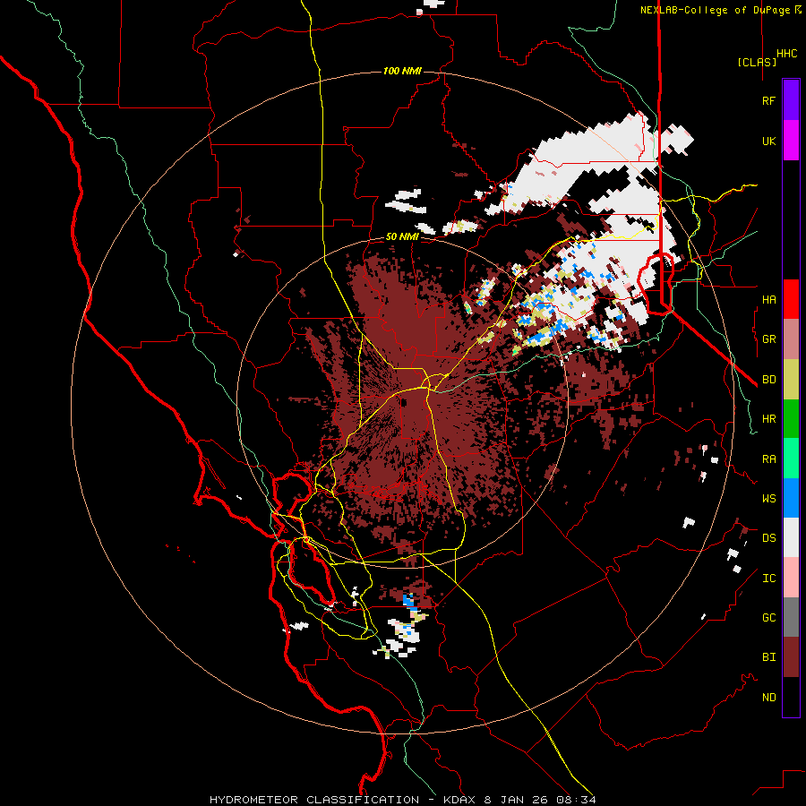The image size is (806, 806).
Task: Click the RF legend label
Action: pyautogui.click(x=768, y=100)
